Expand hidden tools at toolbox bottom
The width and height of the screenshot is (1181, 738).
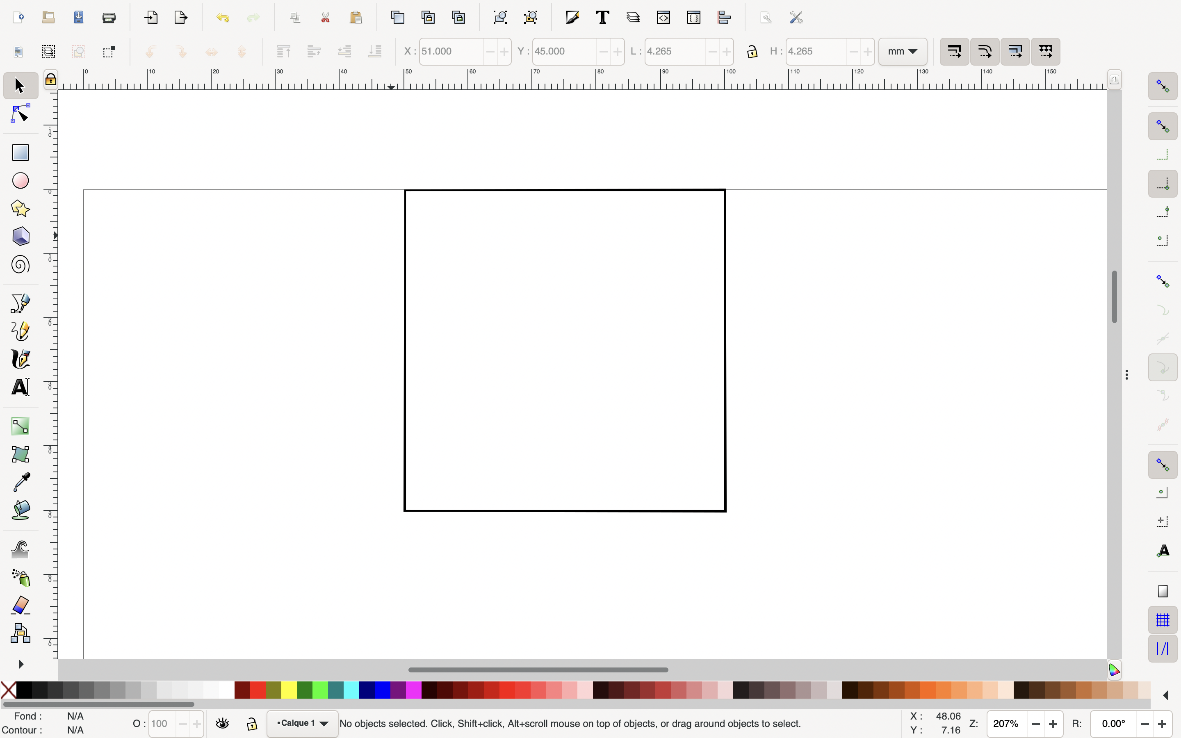(x=20, y=664)
